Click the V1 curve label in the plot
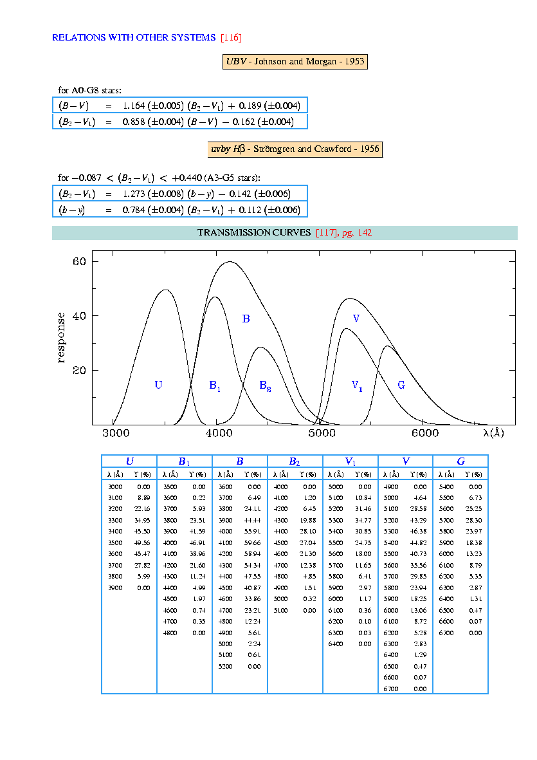537x760 pixels. 357,385
